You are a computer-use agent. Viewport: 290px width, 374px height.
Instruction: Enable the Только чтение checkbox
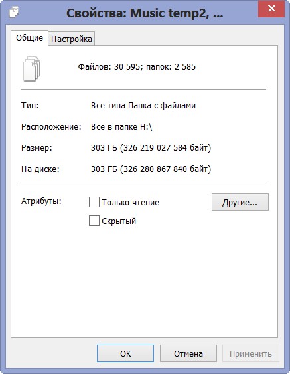[94, 202]
